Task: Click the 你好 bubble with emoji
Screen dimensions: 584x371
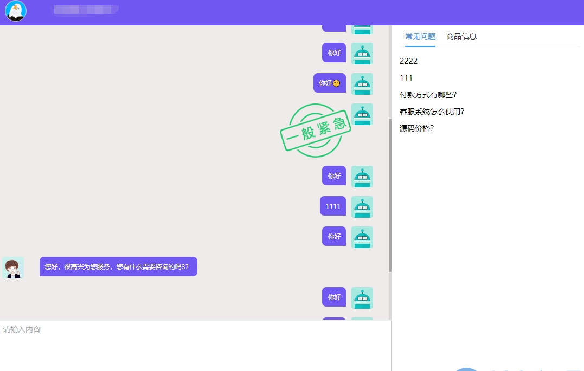Action: (330, 83)
